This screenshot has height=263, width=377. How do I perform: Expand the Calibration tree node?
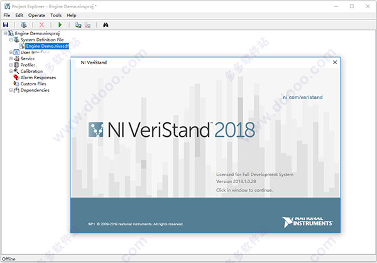(x=11, y=71)
